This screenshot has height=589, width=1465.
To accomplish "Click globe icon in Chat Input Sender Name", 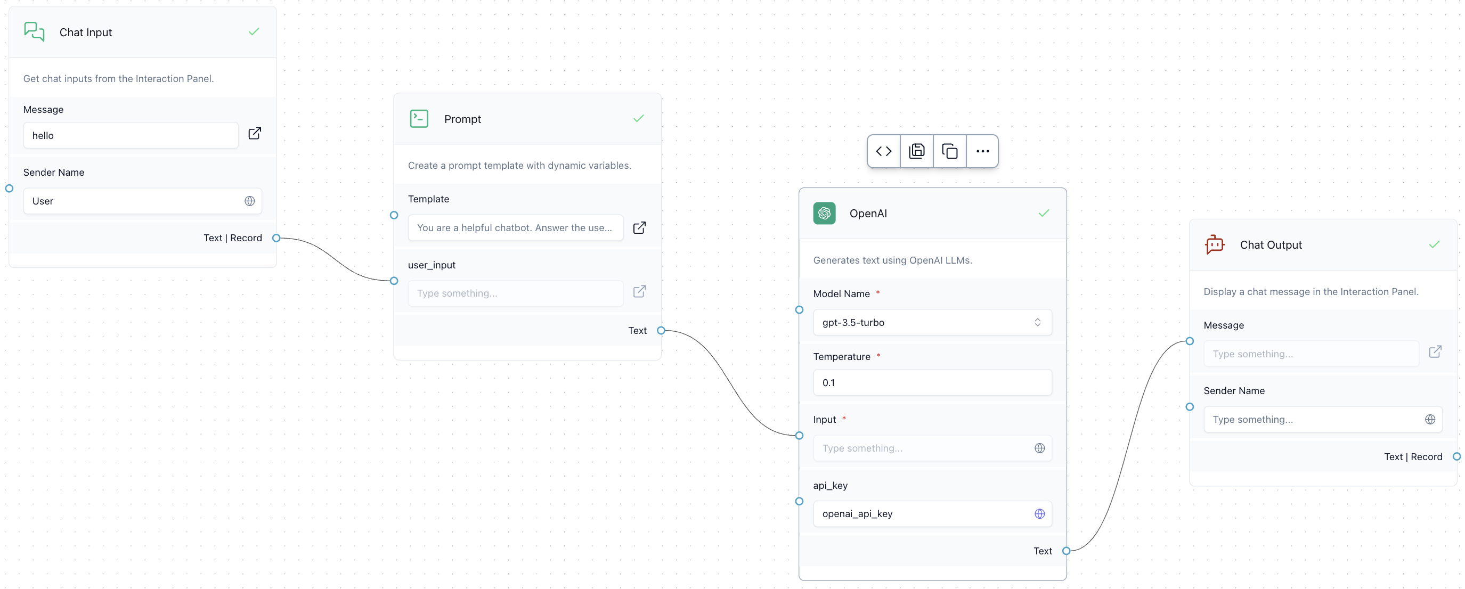I will point(250,201).
